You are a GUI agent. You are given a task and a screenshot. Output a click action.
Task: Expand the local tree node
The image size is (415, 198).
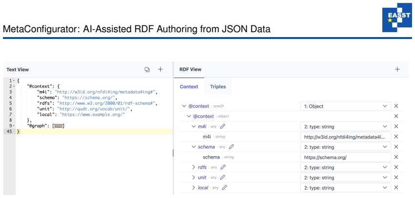click(194, 188)
